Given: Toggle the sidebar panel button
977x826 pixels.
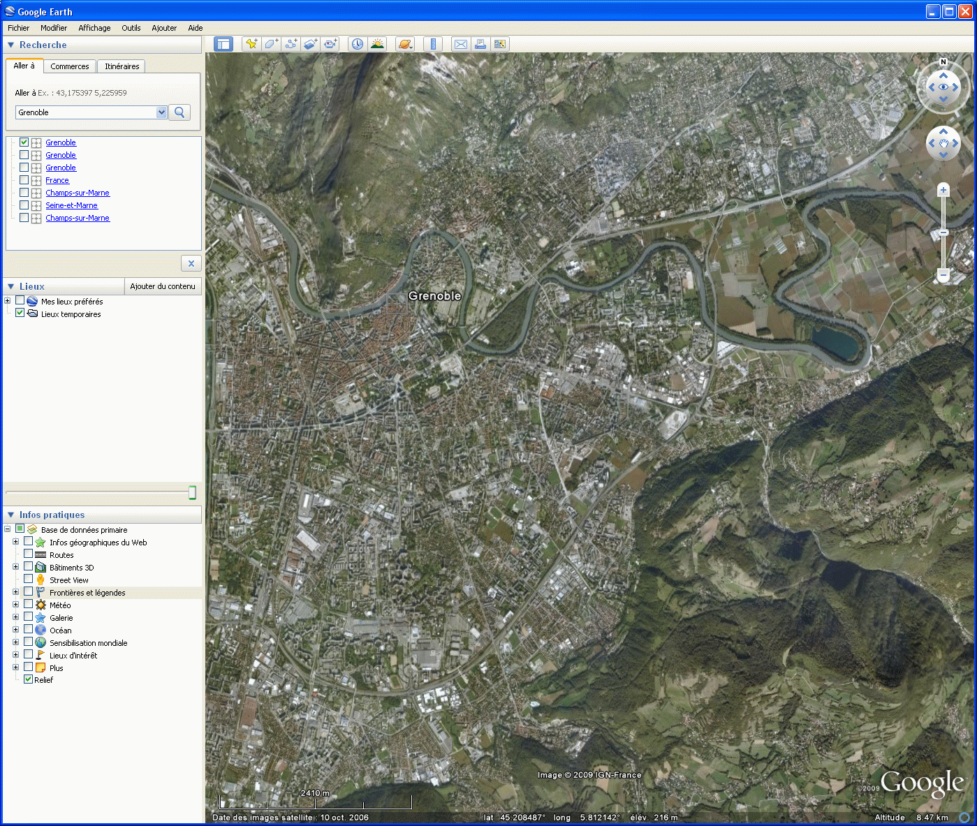Looking at the screenshot, I should click(x=223, y=44).
